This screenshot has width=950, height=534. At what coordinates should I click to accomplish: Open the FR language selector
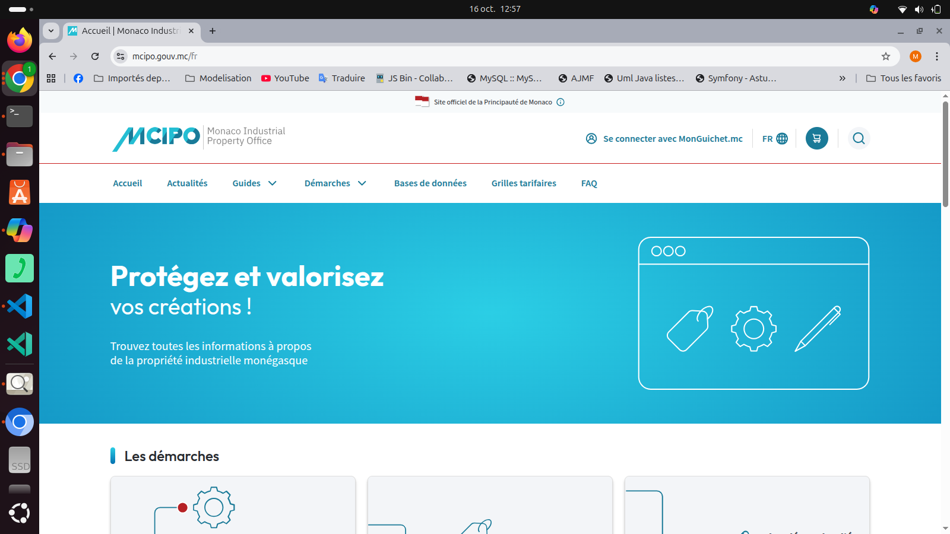775,138
